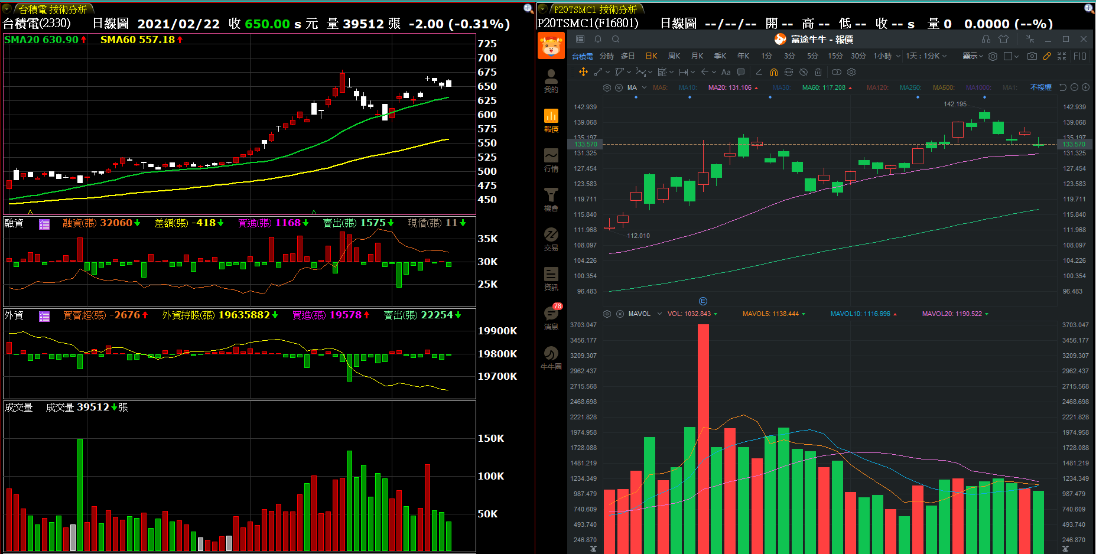Image resolution: width=1096 pixels, height=554 pixels.
Task: Open the 顯示 display dropdown
Action: tap(972, 56)
